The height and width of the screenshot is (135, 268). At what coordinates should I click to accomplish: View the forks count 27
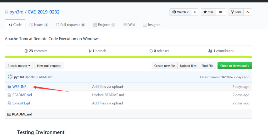coord(248,12)
